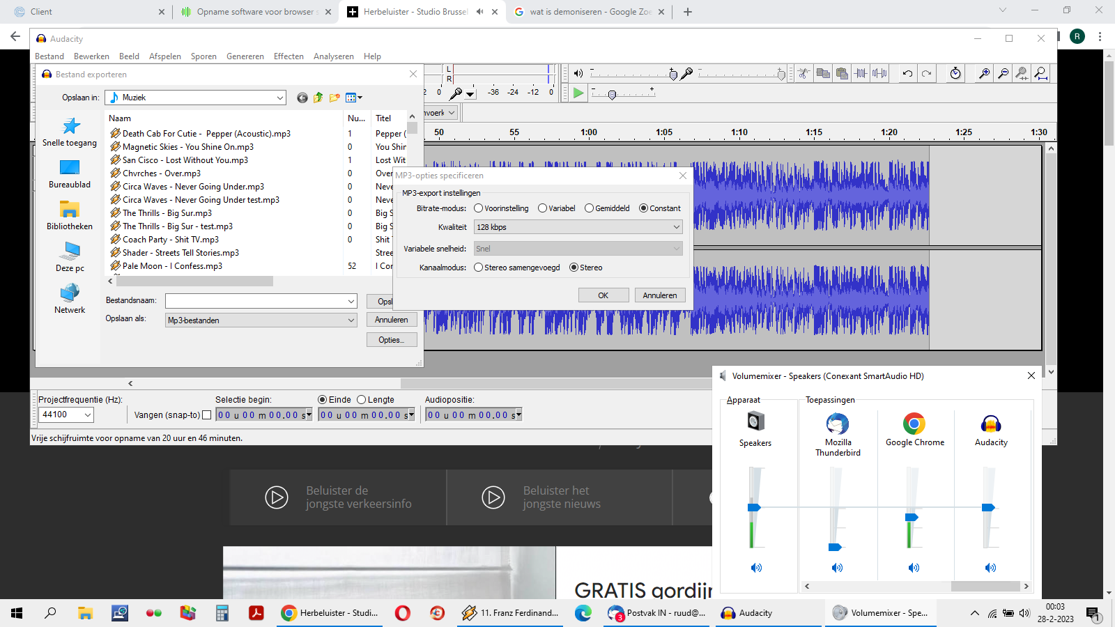Click the Trim audio toolbar icon
This screenshot has height=627, width=1115.
click(x=861, y=73)
